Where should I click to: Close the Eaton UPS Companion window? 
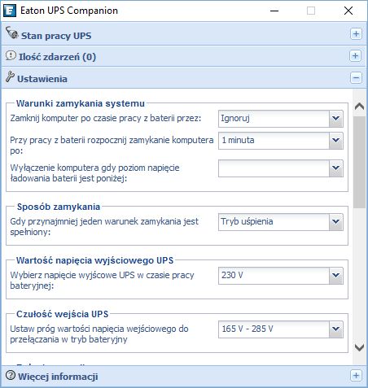348,11
